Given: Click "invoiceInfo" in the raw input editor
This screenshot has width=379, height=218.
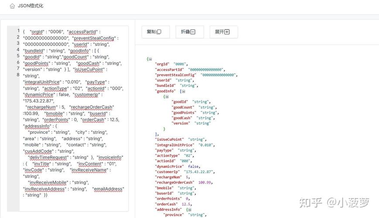Looking at the screenshot, I should tap(110, 157).
